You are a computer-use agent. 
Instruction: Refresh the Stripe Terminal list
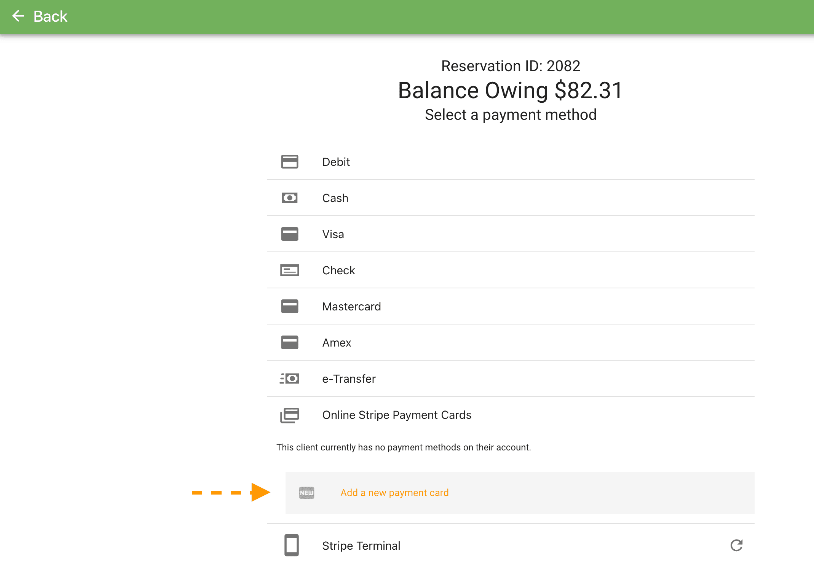click(737, 546)
